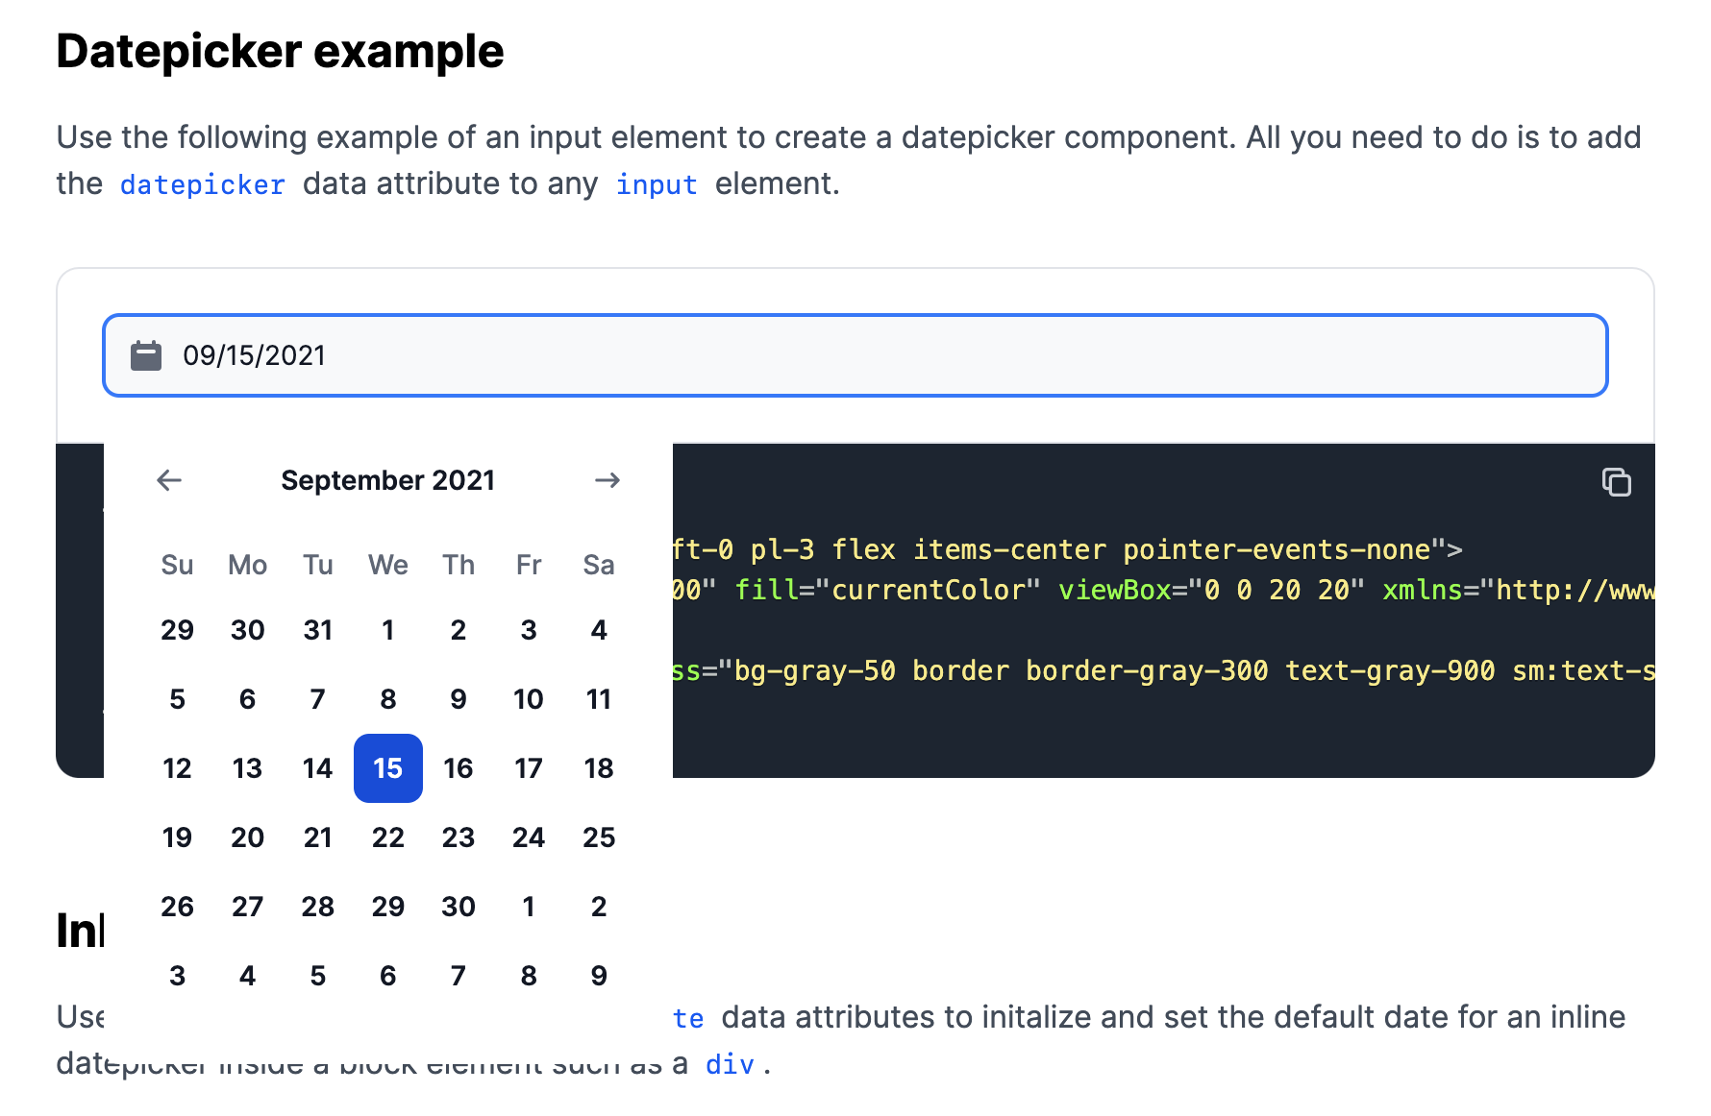This screenshot has height=1116, width=1711.
Task: Click the Sa weekday column header
Action: click(599, 565)
